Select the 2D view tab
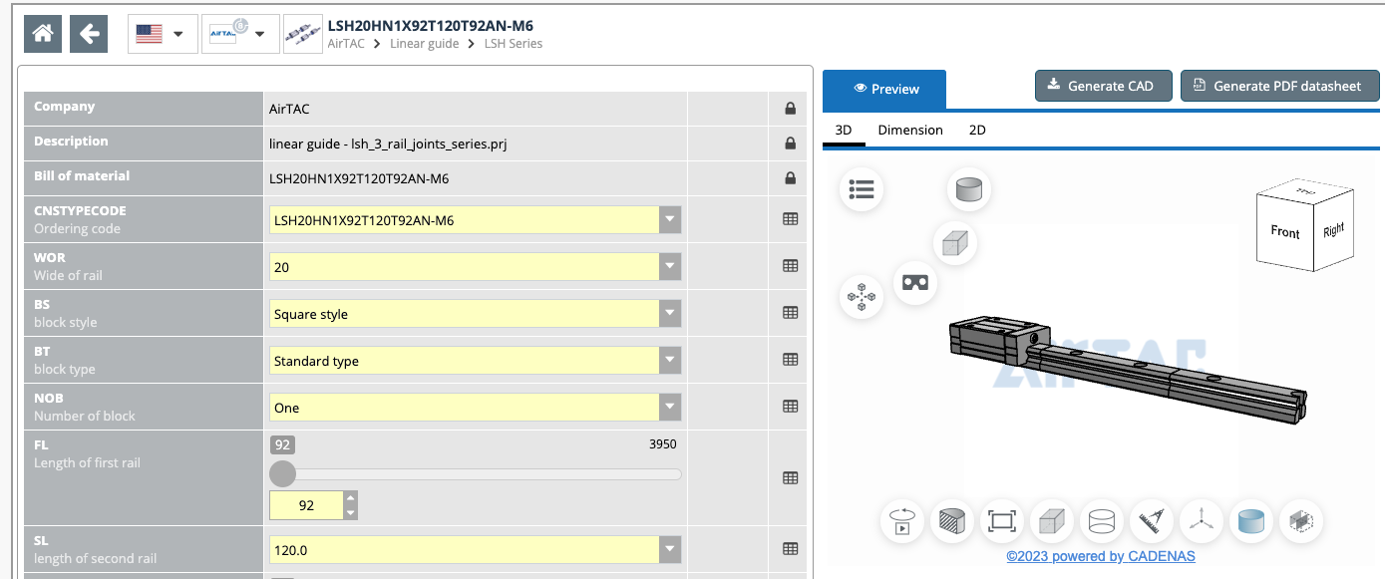The height and width of the screenshot is (579, 1385). coord(977,130)
